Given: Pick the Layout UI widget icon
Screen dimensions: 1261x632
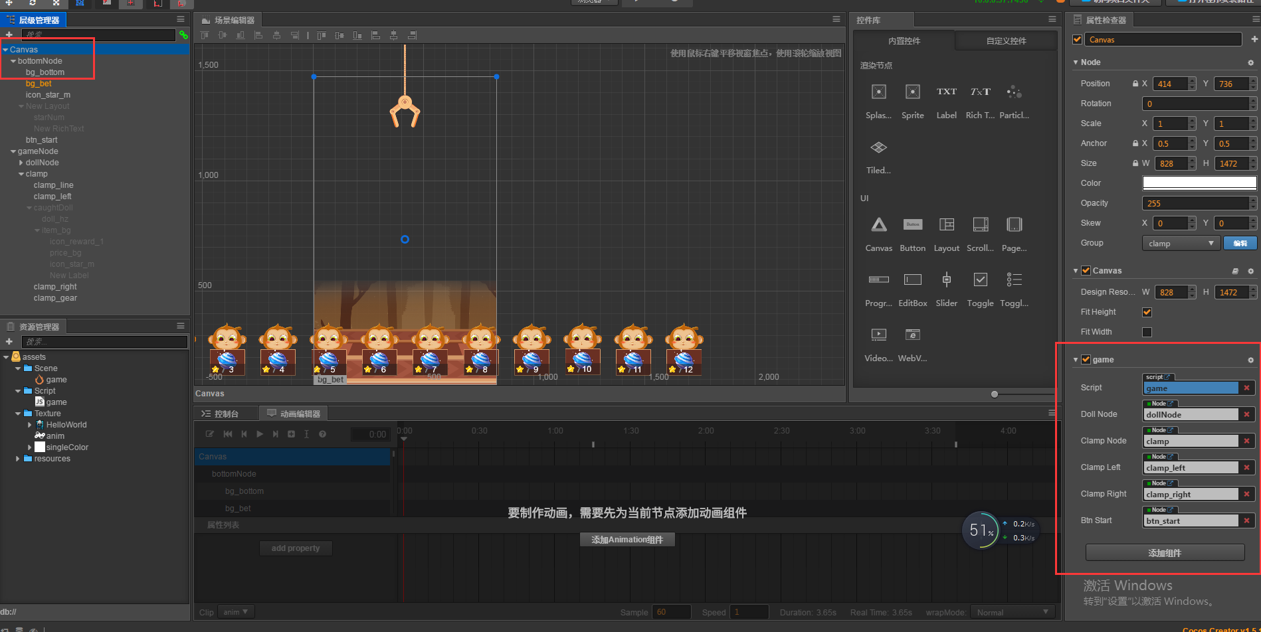Looking at the screenshot, I should tap(947, 225).
